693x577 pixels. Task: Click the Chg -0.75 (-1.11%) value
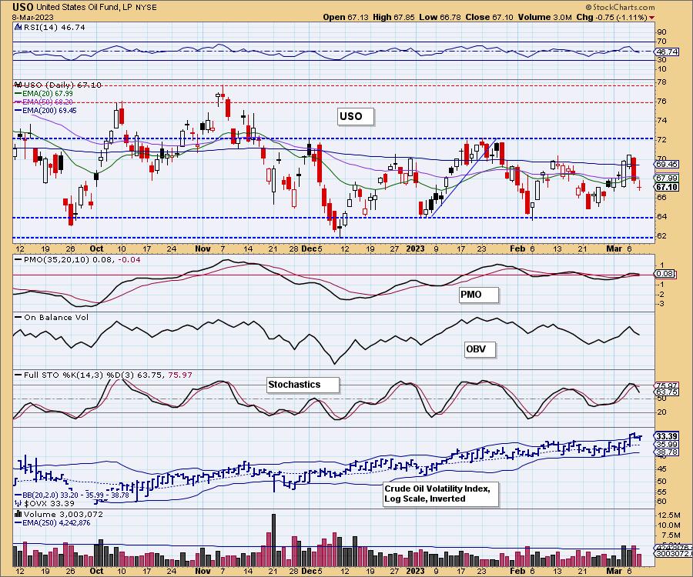(612, 17)
